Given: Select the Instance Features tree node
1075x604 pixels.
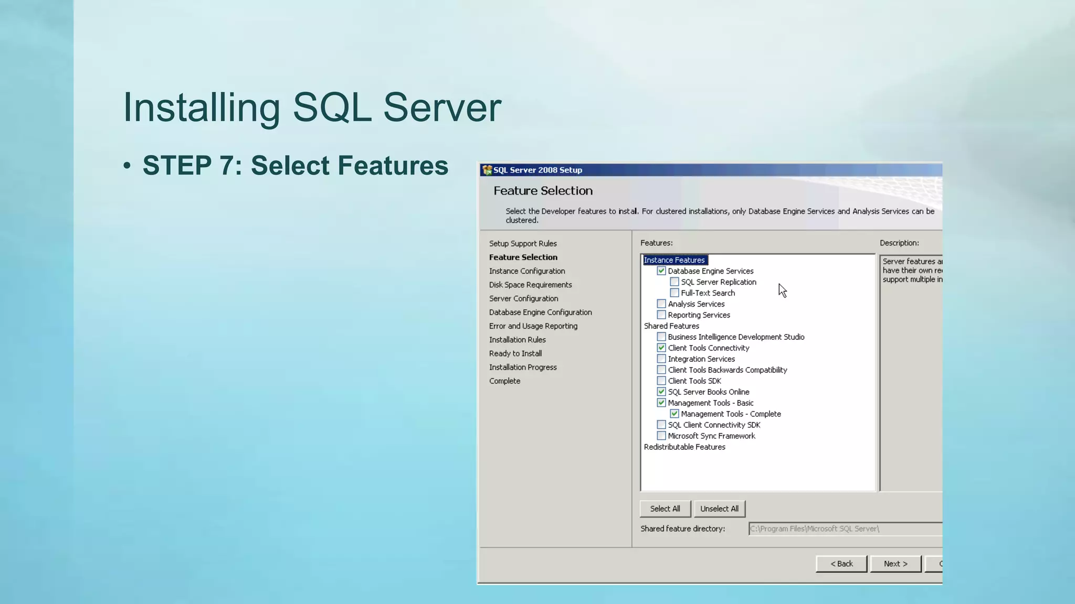Looking at the screenshot, I should (x=674, y=260).
